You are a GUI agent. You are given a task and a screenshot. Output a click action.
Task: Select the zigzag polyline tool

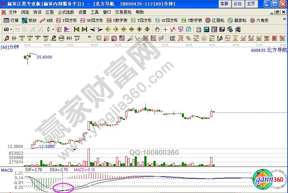(x=173, y=29)
